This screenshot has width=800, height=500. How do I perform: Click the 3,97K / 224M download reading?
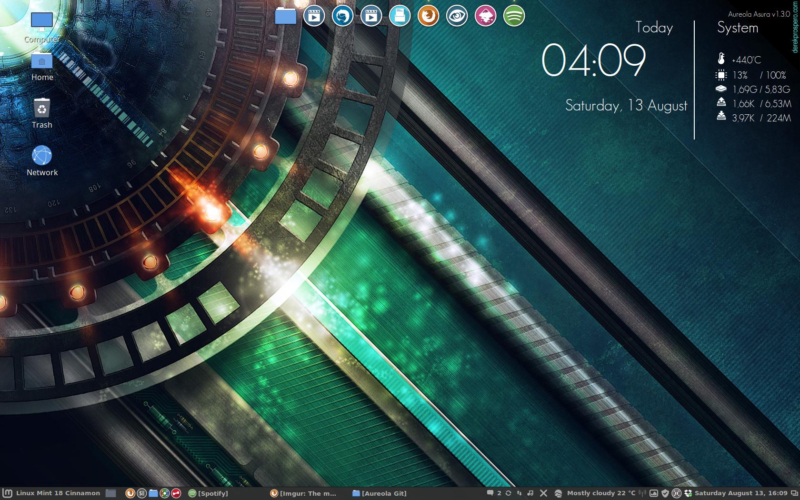[761, 118]
